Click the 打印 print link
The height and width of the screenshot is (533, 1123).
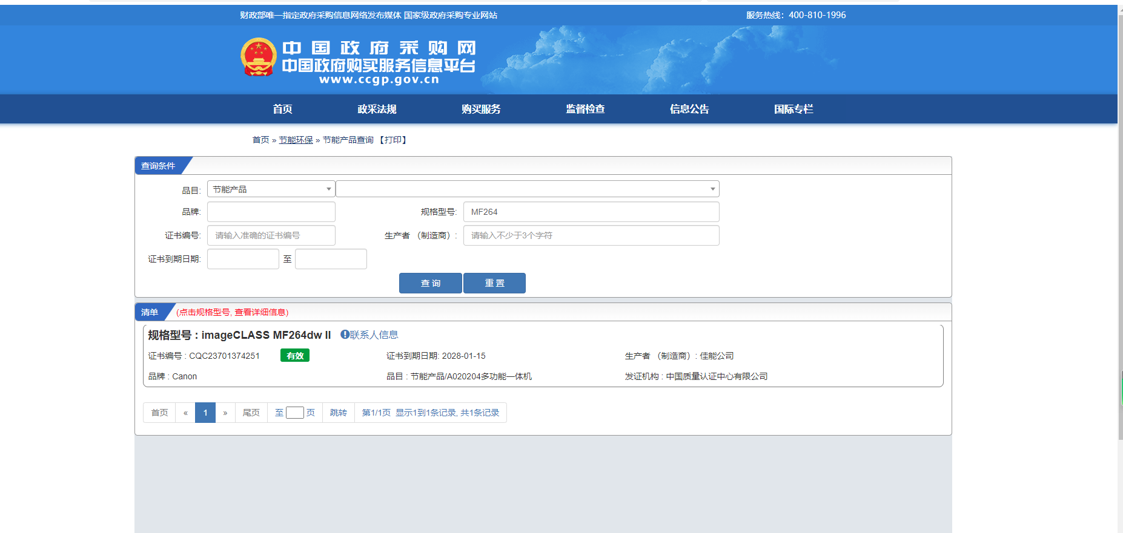pos(393,140)
